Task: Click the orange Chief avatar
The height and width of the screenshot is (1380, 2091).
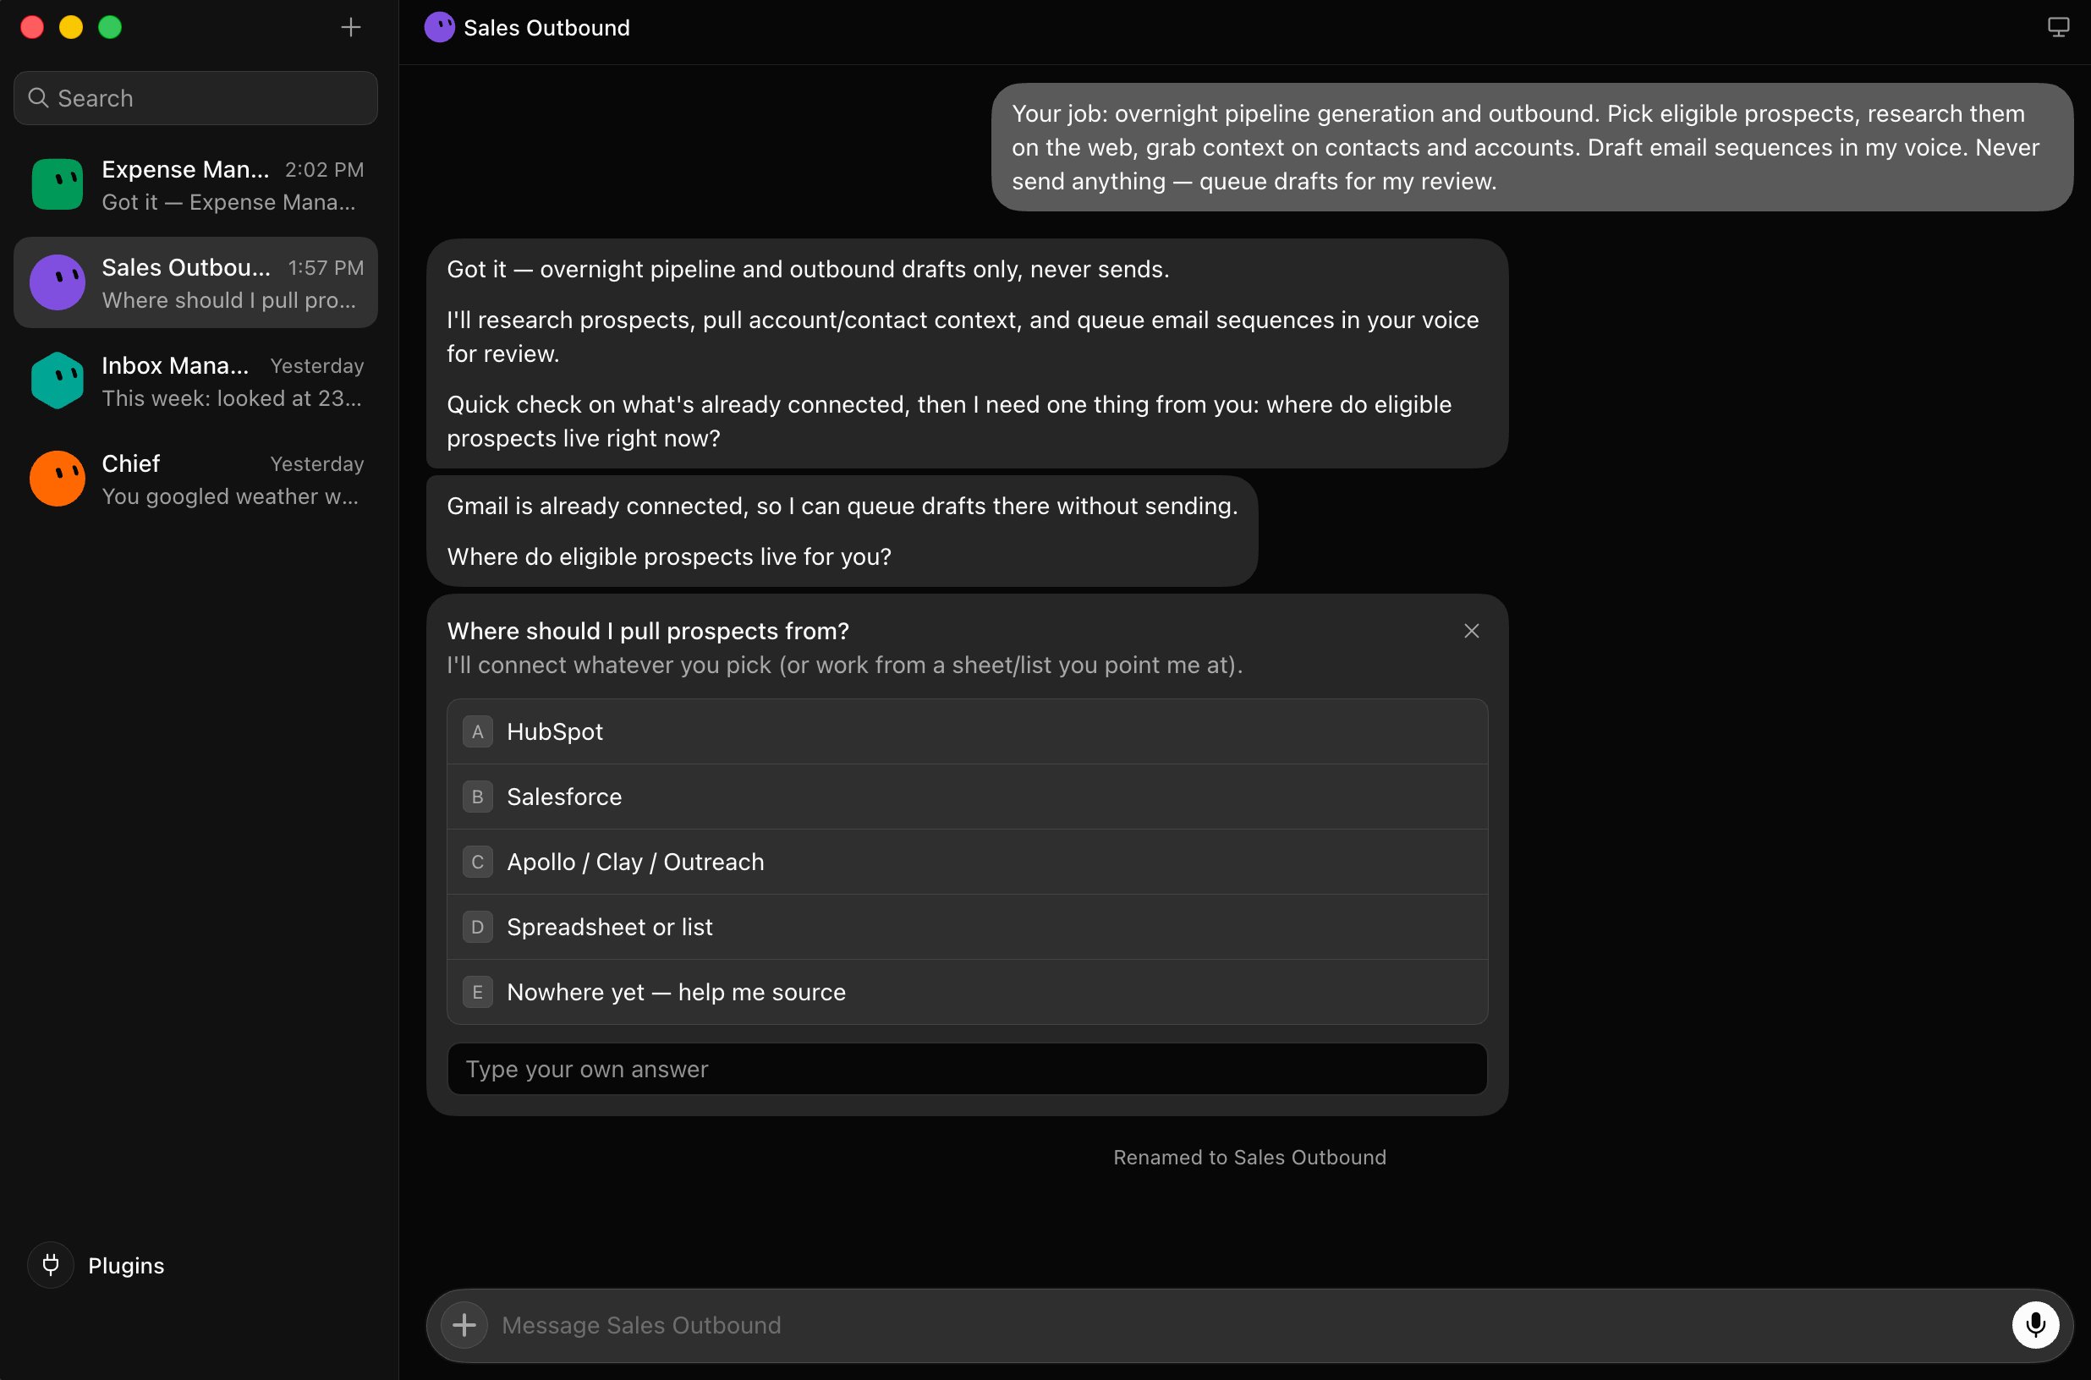Action: click(58, 479)
